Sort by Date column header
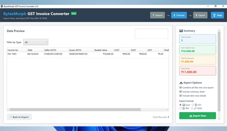The height and width of the screenshot is (131, 227). point(35,50)
